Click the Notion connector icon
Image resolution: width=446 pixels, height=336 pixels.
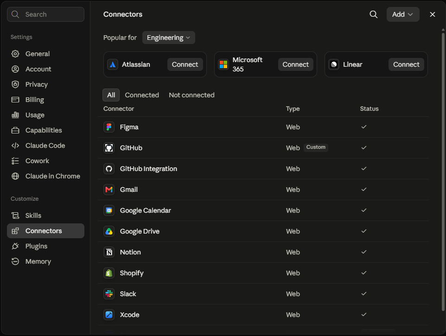click(x=109, y=252)
